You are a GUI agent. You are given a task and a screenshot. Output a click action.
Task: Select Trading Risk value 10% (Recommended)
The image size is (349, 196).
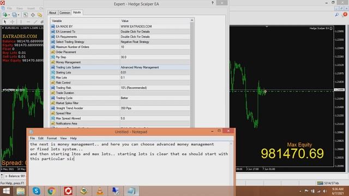point(155,88)
